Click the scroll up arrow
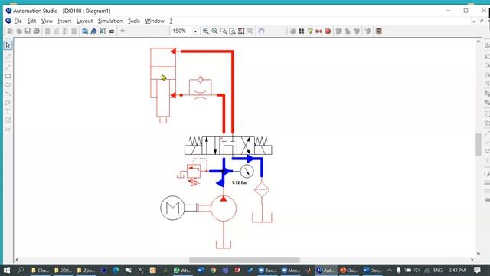 478,41
